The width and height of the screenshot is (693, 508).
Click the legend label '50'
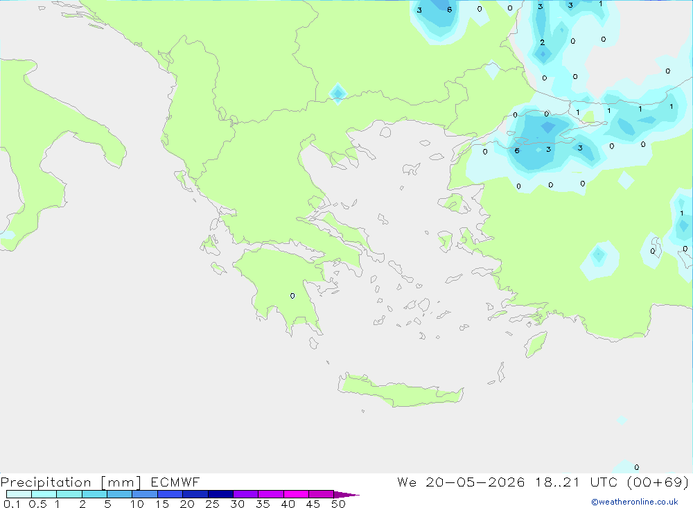[x=338, y=504]
